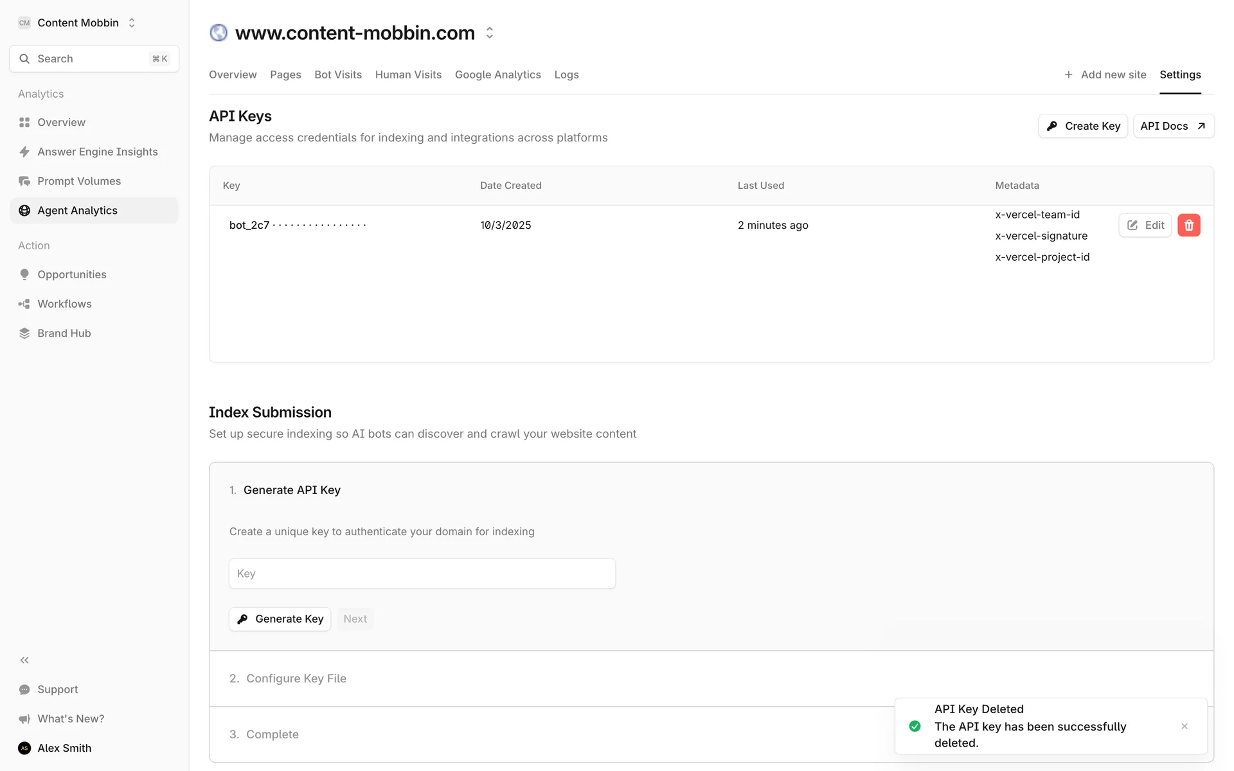Open Brand Hub from the sidebar
Viewport: 1234px width, 771px height.
(64, 333)
